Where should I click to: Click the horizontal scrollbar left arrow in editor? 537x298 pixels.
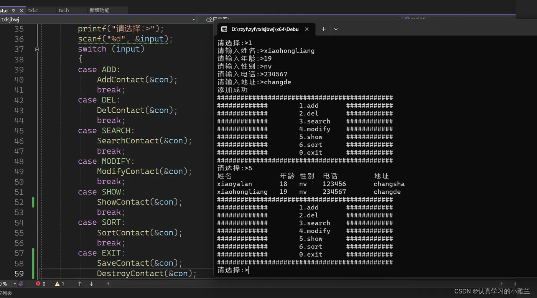pos(109,284)
